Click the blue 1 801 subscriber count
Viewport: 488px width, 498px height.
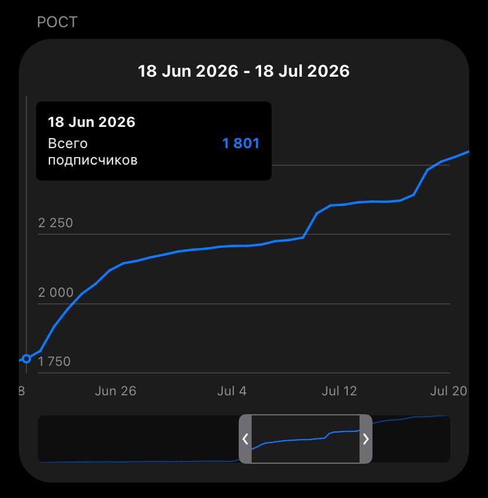(241, 143)
